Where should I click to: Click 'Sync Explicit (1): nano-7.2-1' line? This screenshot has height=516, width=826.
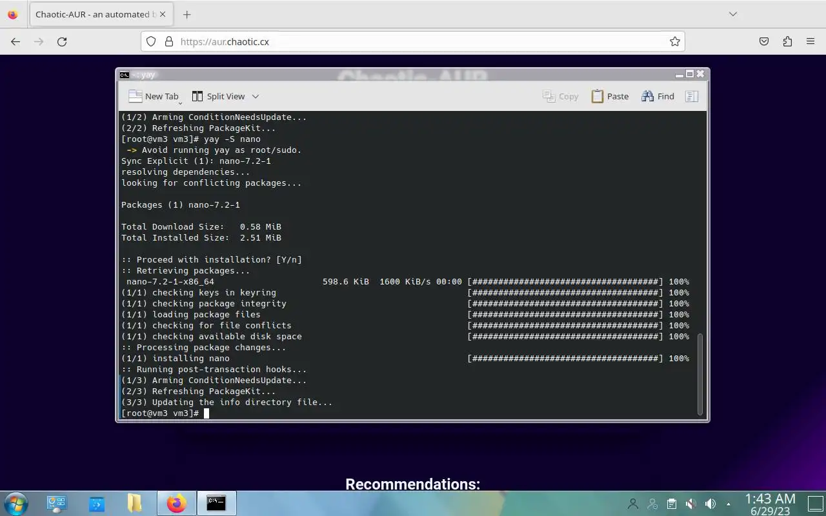(x=196, y=161)
